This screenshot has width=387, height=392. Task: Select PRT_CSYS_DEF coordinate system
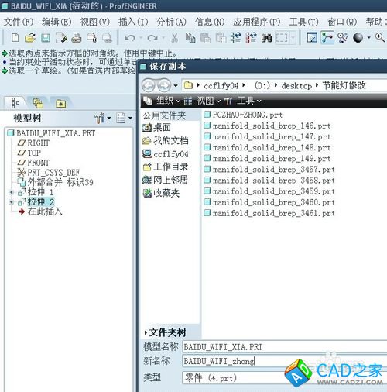pos(49,172)
